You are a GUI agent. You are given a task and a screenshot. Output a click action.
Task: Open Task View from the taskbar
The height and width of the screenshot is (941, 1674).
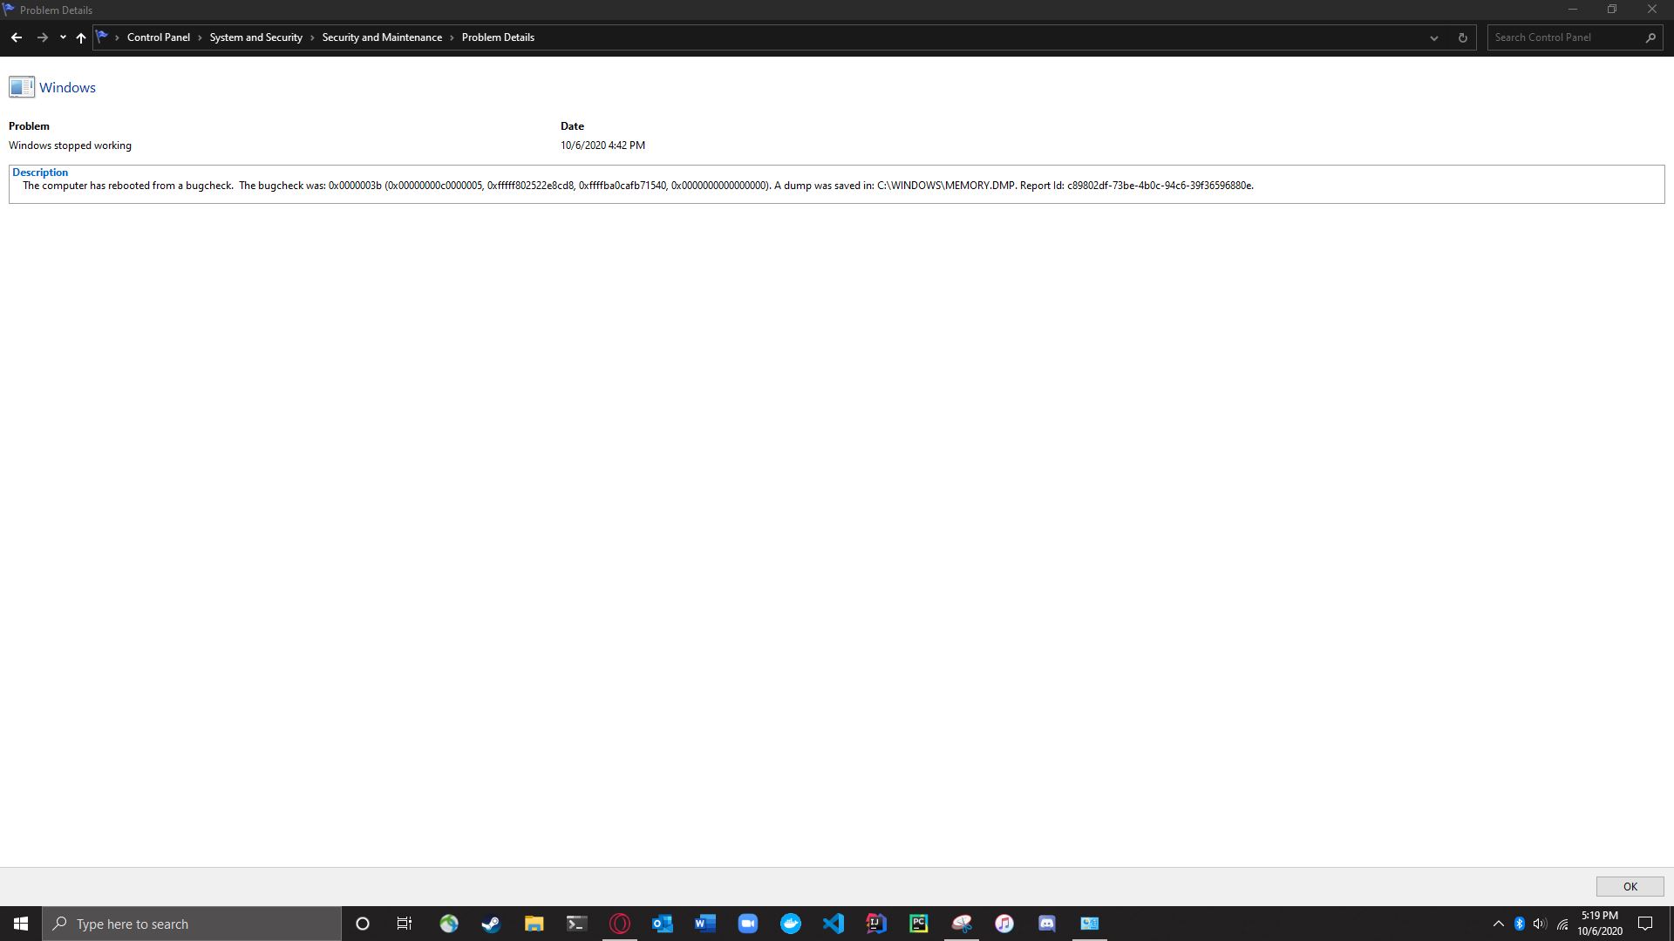click(x=405, y=924)
